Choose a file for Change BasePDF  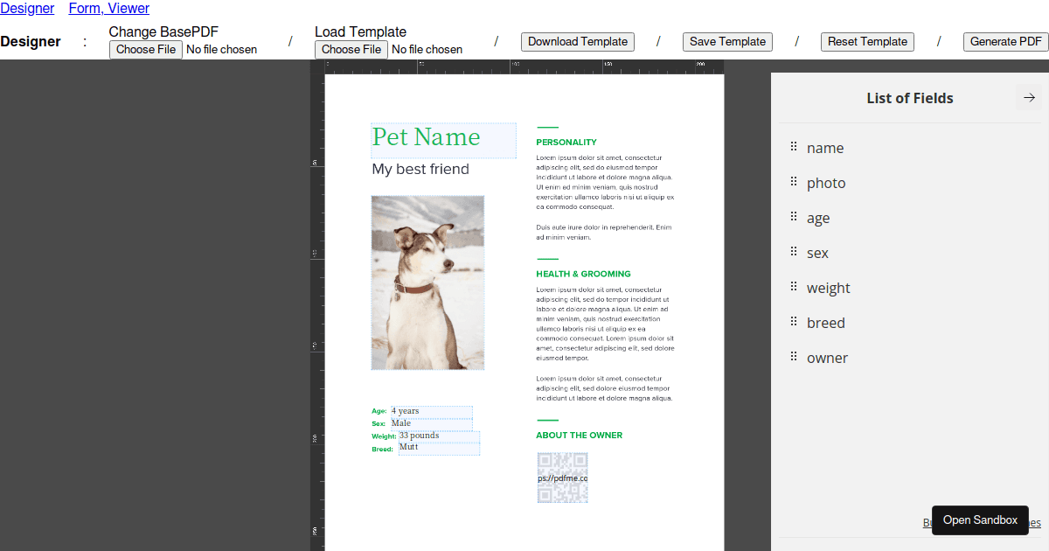coord(145,49)
